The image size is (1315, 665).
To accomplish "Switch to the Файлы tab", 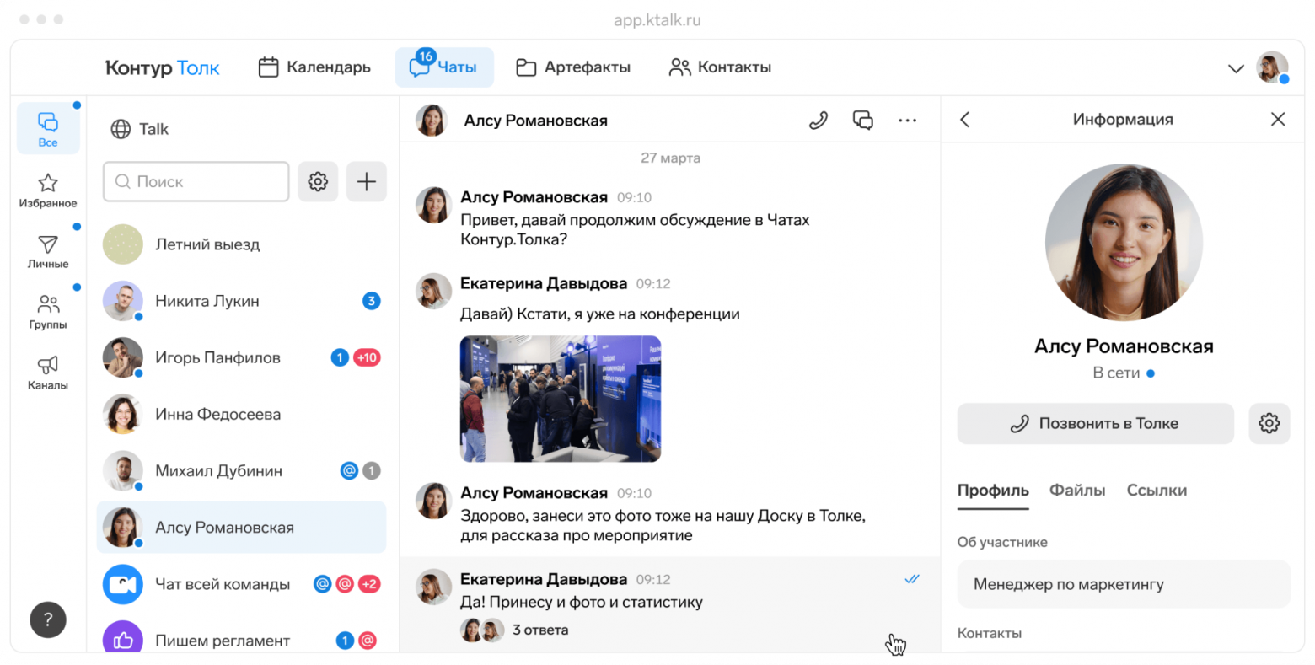I will click(x=1077, y=491).
